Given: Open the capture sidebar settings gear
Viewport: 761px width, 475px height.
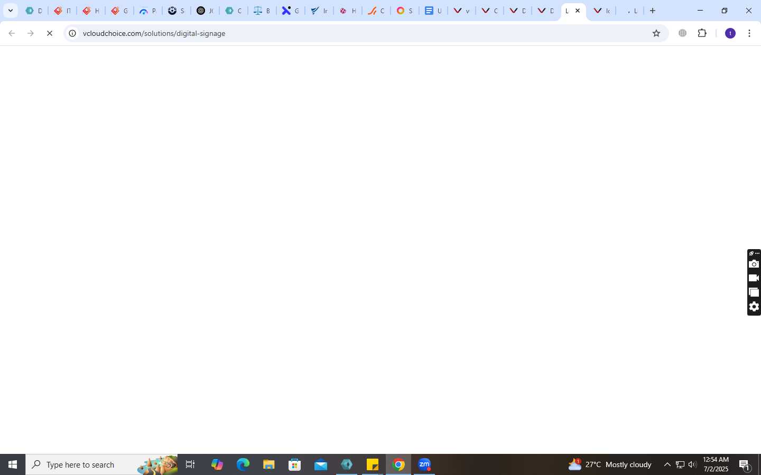Looking at the screenshot, I should point(754,307).
